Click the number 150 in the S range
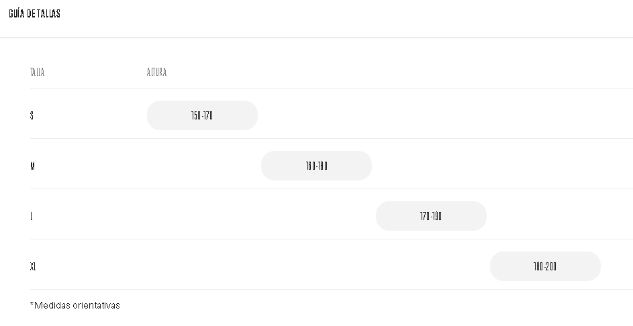This screenshot has height=326, width=633. 196,115
